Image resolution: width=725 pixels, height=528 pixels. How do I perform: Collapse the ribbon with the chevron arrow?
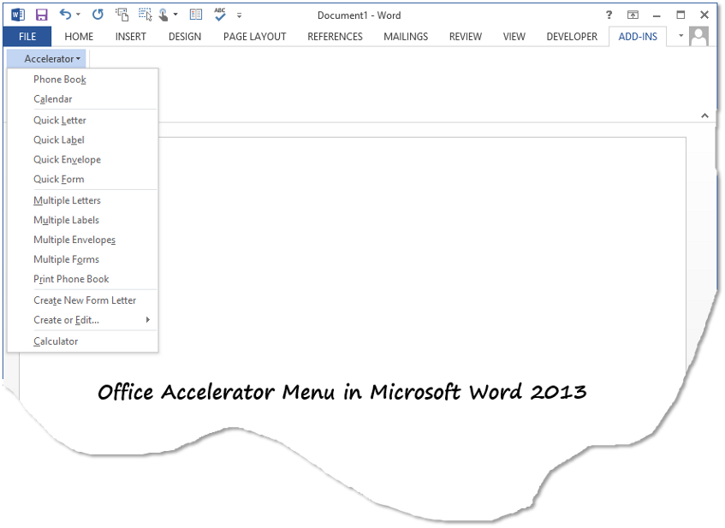tap(704, 116)
